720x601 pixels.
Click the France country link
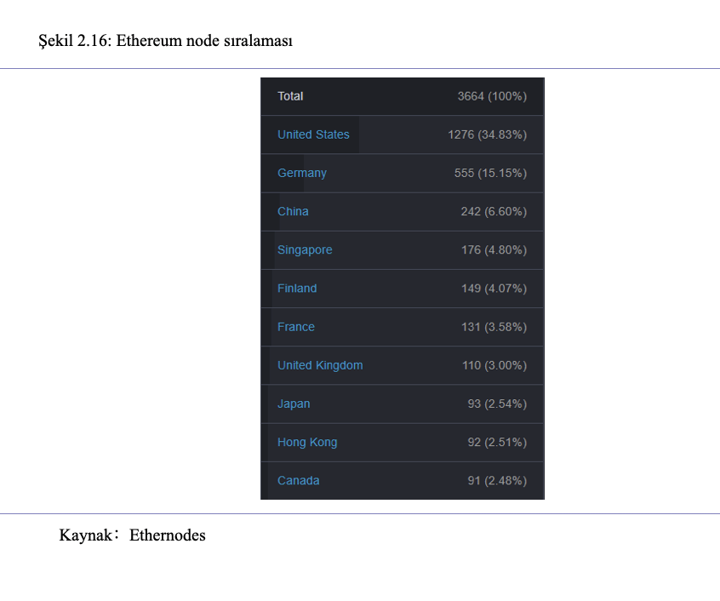point(295,327)
